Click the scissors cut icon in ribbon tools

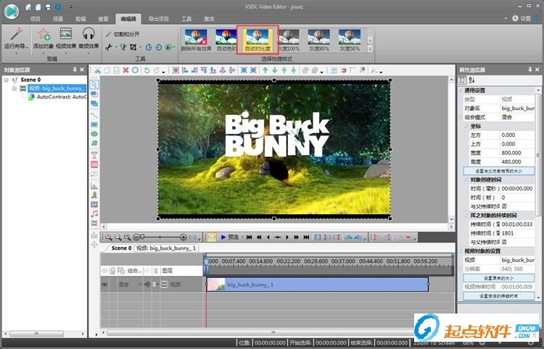(x=109, y=47)
